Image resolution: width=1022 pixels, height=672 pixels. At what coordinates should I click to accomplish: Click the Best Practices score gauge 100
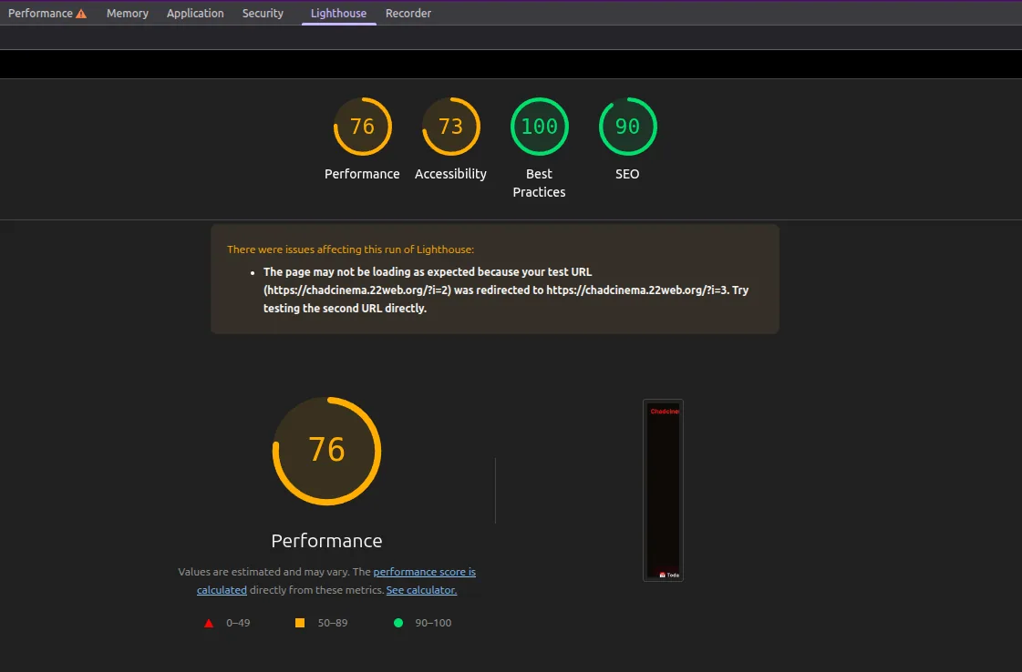[539, 127]
